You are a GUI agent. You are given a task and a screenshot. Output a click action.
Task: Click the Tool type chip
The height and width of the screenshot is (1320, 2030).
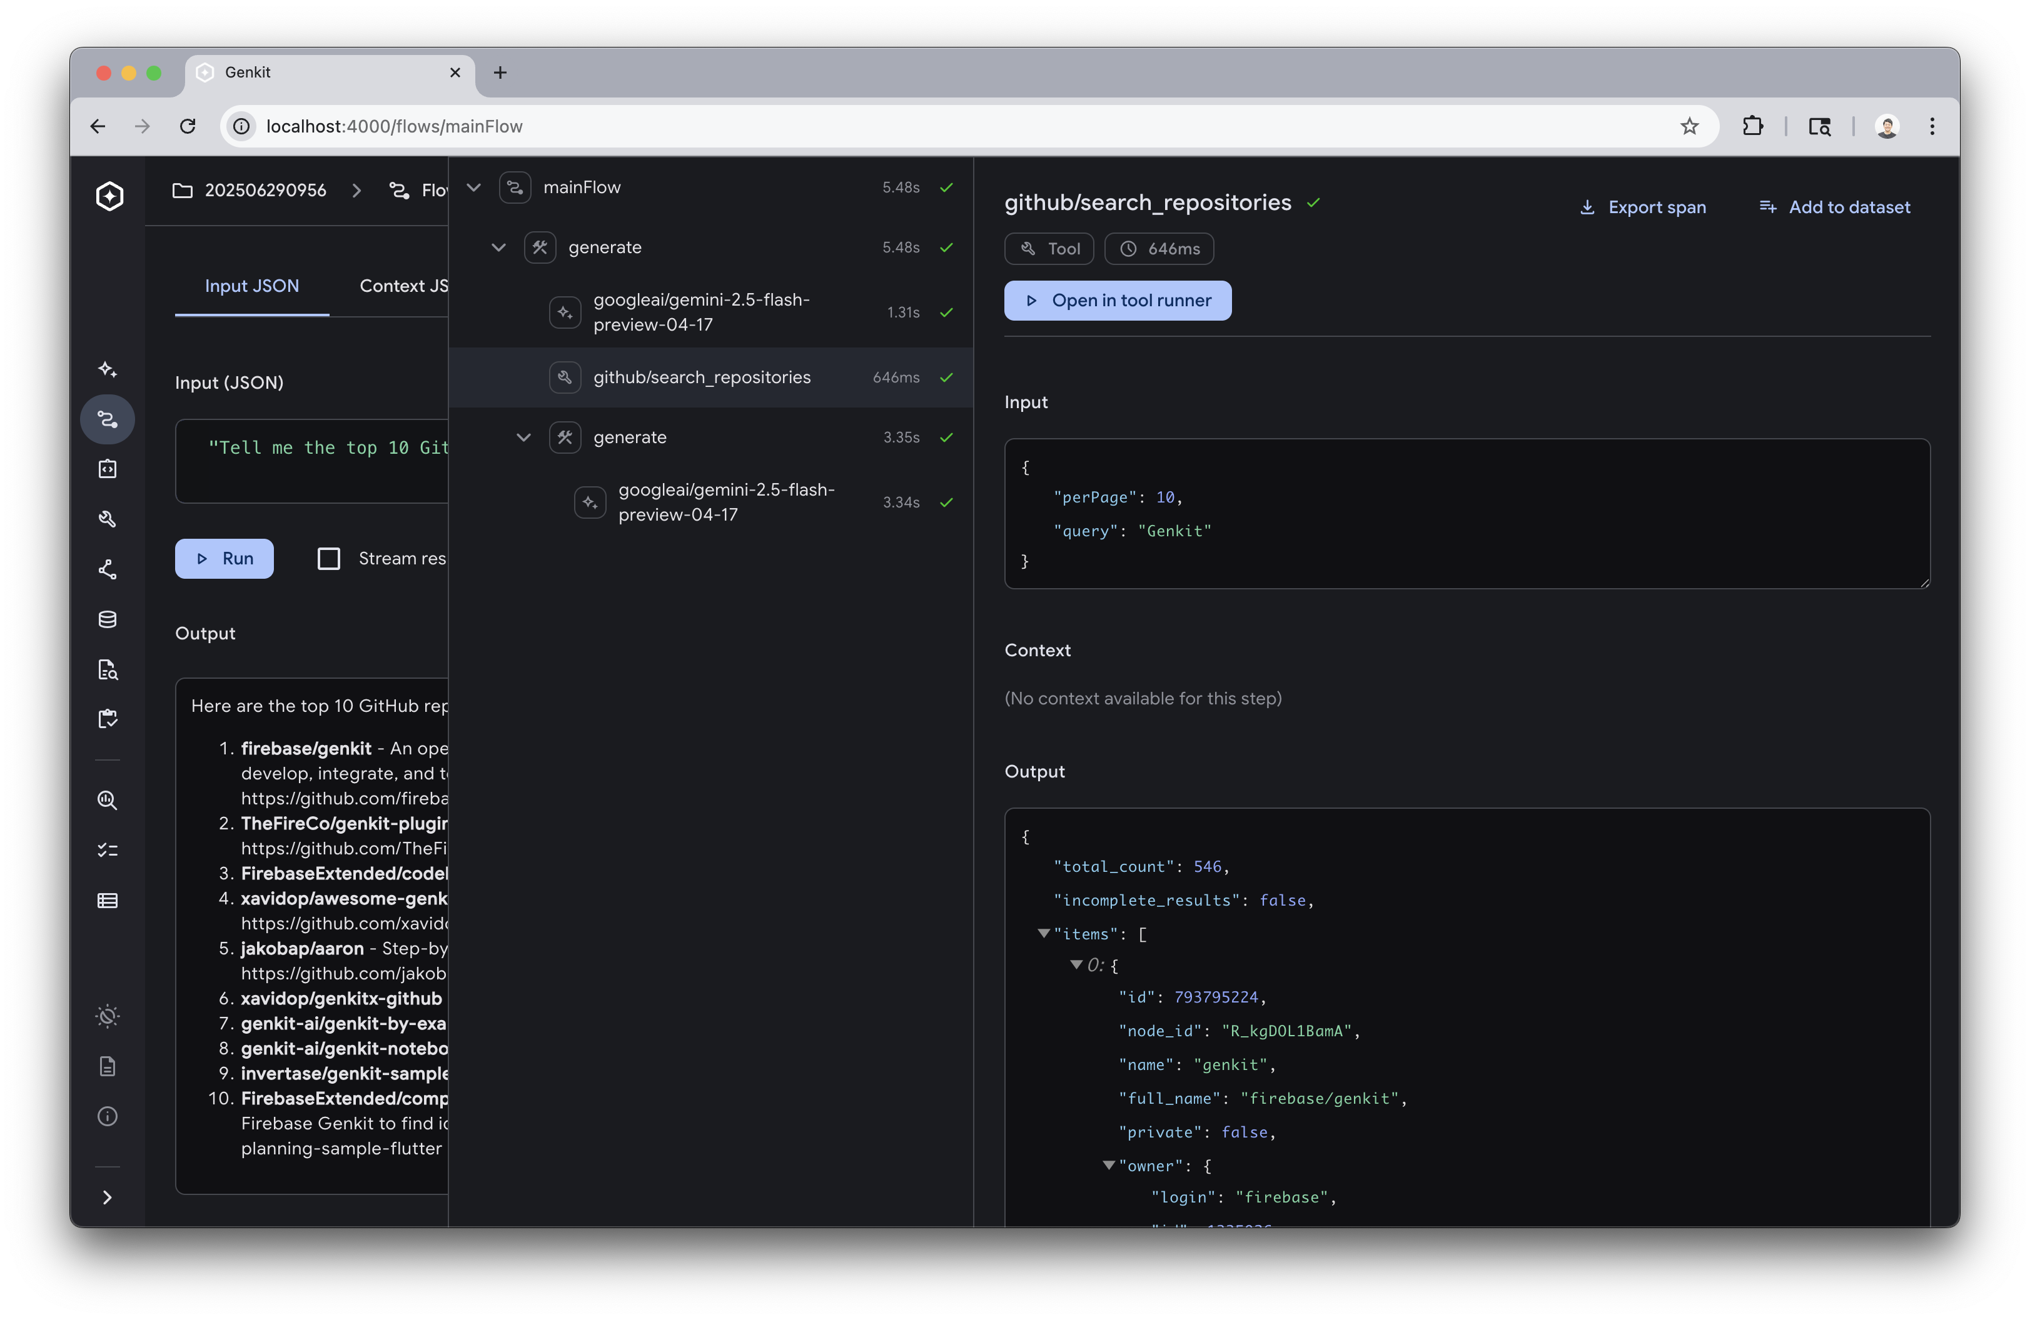click(1049, 249)
